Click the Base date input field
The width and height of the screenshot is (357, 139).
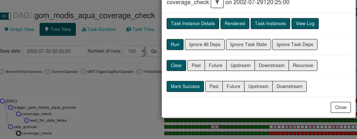[55, 51]
